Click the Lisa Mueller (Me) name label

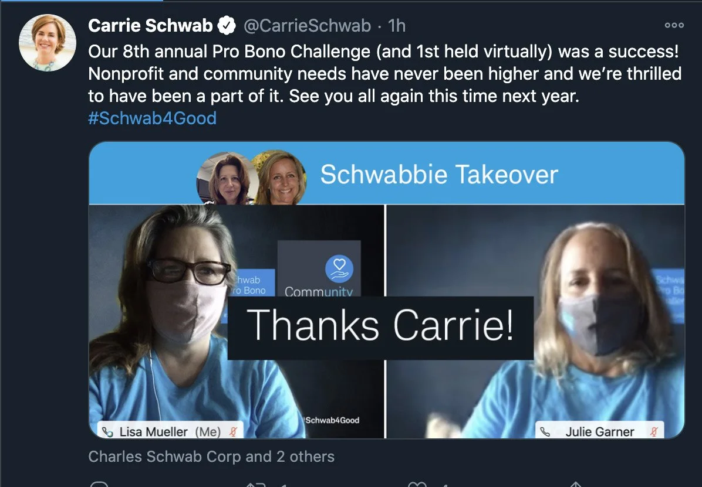coord(170,430)
